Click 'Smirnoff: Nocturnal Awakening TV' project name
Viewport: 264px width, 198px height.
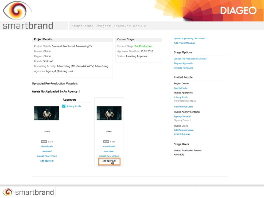click(72, 46)
